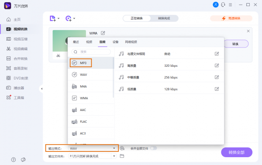
Task: Edit the 128 kbps preset settings
Action: coord(217,89)
